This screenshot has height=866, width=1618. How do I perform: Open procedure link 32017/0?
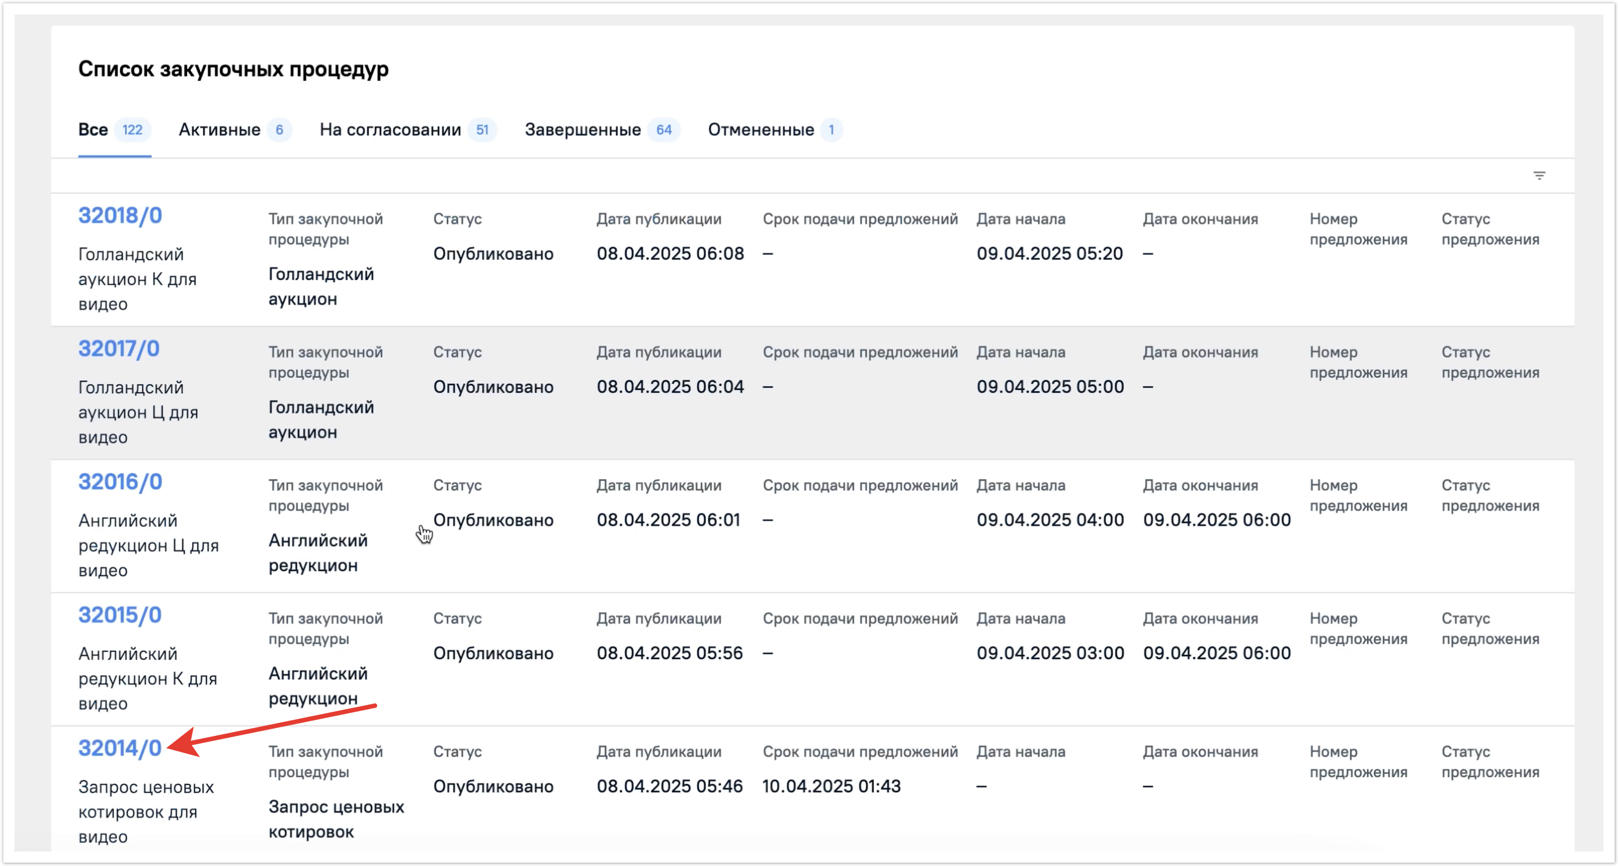119,349
